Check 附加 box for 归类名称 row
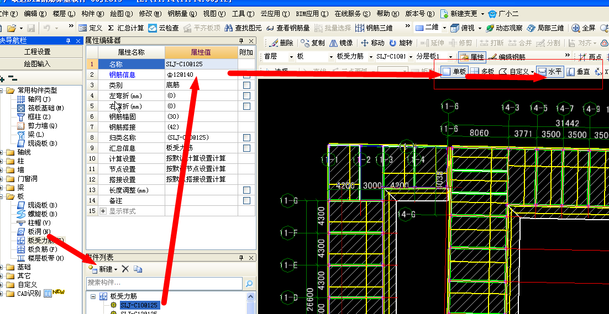The width and height of the screenshot is (609, 314). (246, 137)
